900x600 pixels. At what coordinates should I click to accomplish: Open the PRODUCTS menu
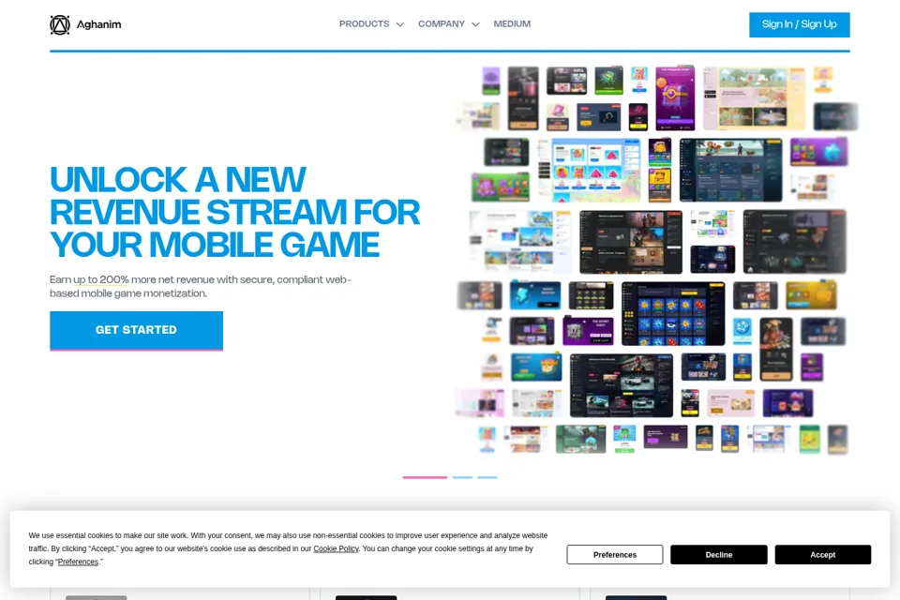[x=364, y=24]
